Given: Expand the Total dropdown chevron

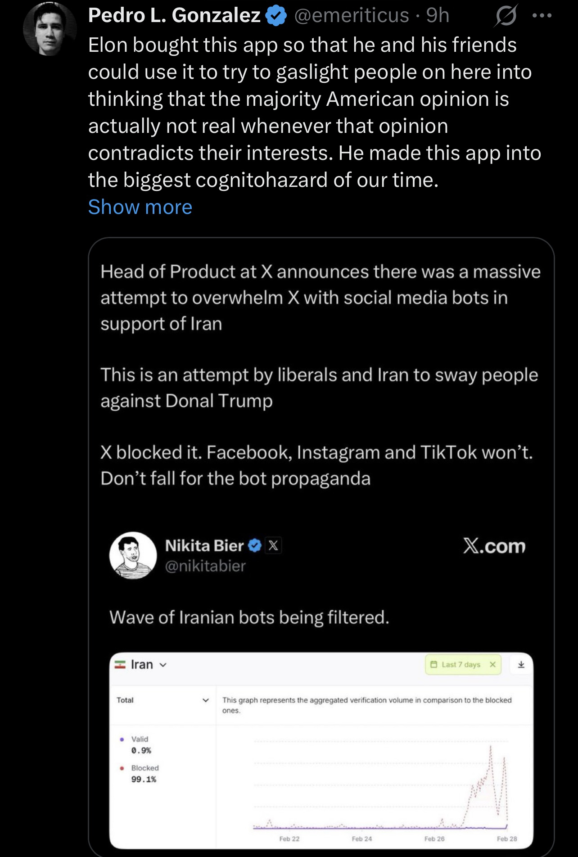Looking at the screenshot, I should [206, 700].
